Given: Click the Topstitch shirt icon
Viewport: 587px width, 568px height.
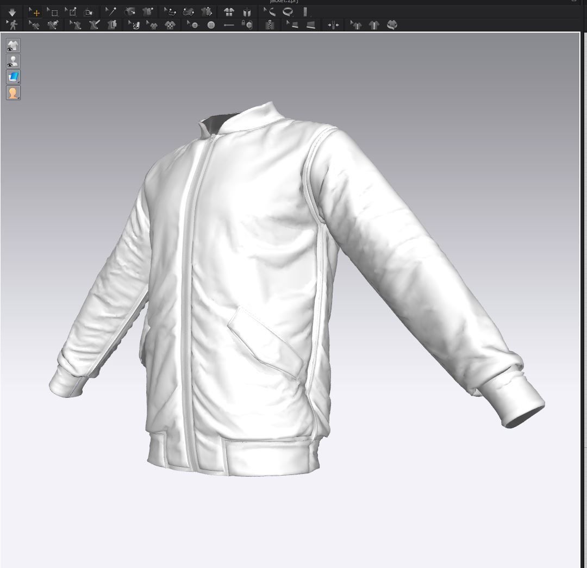Looking at the screenshot, I should coord(374,25).
